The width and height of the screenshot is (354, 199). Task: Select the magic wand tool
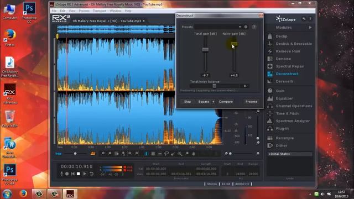coord(180,154)
